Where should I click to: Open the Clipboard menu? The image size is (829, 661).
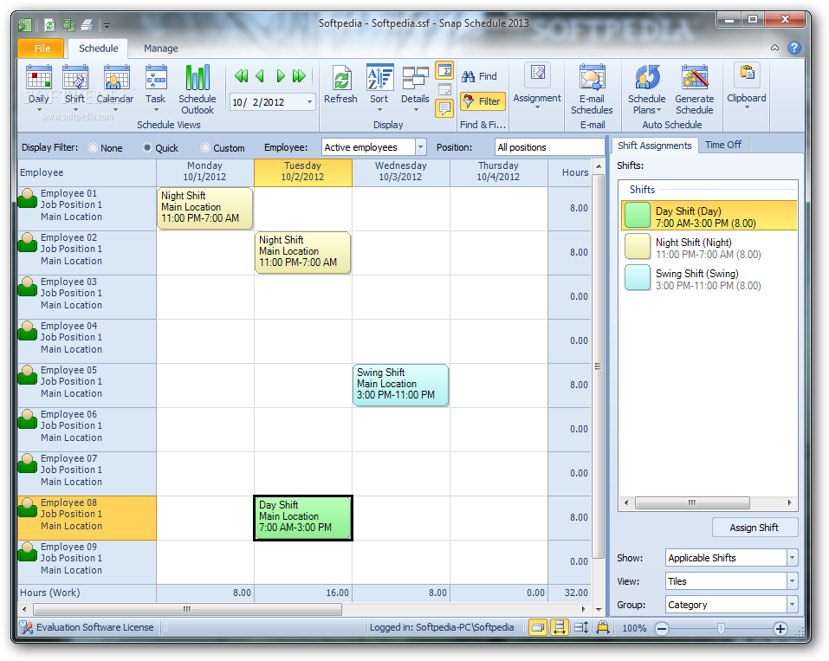coord(747,85)
